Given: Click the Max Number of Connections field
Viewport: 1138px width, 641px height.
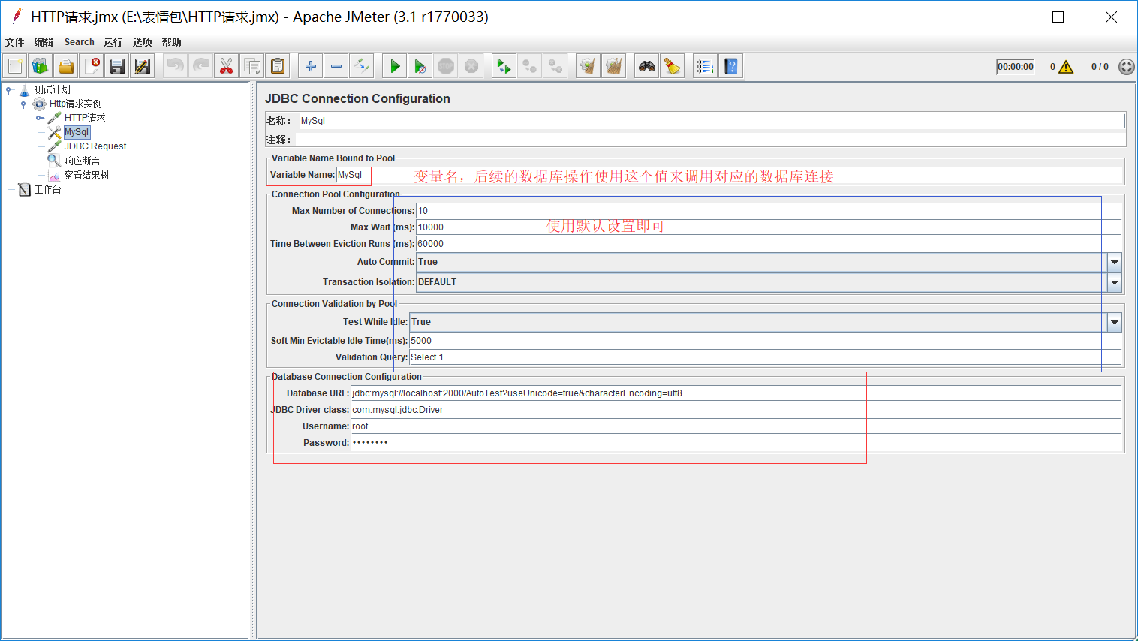Looking at the screenshot, I should (769, 211).
